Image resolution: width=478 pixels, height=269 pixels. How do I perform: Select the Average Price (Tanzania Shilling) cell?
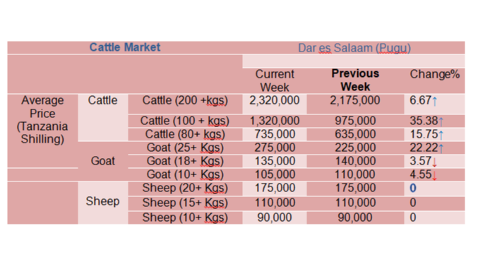click(42, 119)
